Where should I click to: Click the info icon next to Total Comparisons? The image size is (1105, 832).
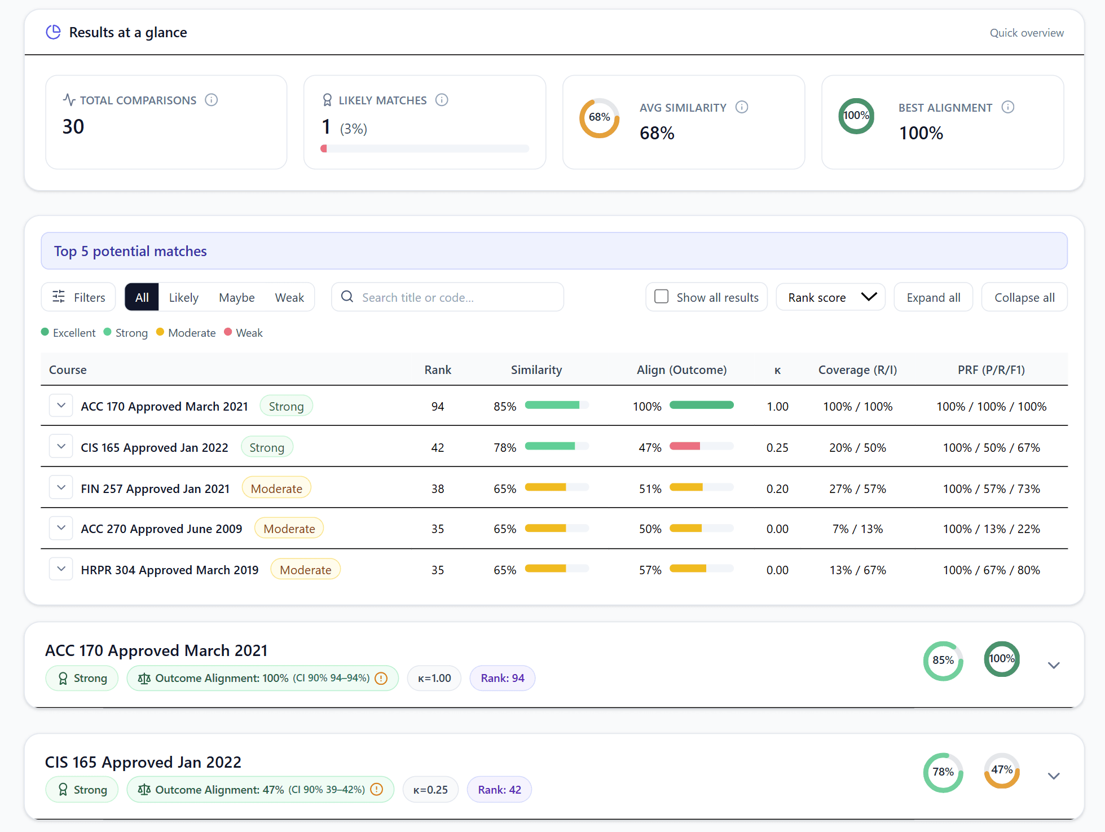[212, 100]
